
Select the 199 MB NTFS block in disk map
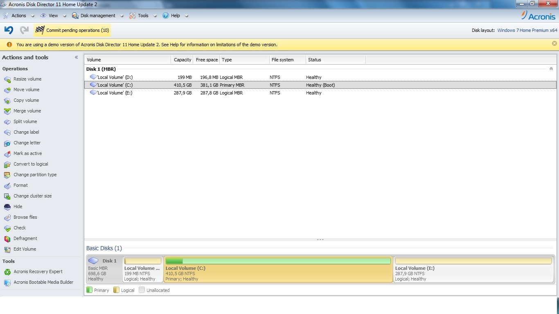pyautogui.click(x=142, y=269)
